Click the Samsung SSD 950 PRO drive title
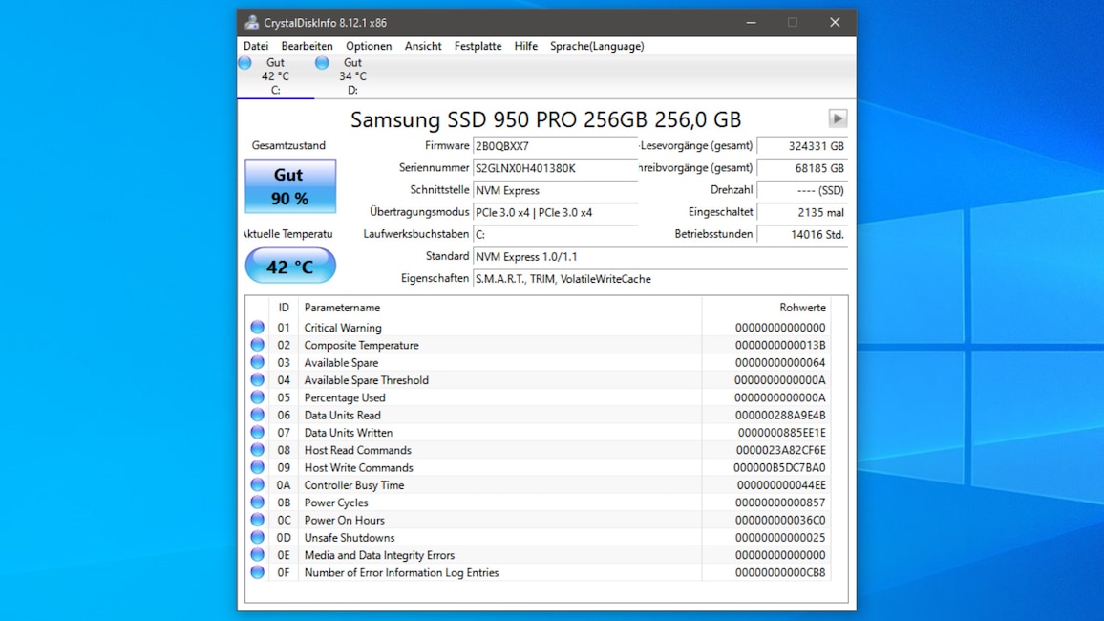The height and width of the screenshot is (621, 1104). (545, 119)
